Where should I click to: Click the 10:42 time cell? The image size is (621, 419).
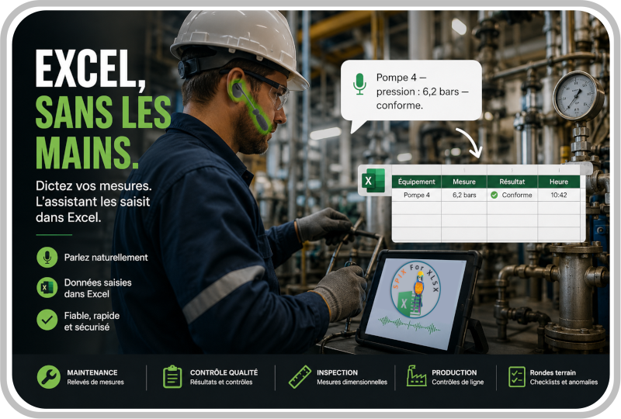pos(559,195)
